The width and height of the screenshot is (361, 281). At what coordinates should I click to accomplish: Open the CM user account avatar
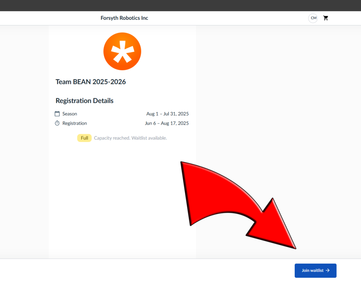tap(313, 18)
